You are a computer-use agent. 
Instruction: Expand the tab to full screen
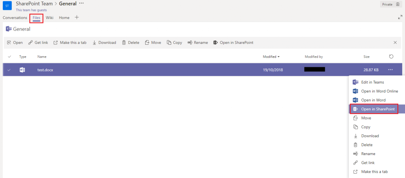point(400,17)
